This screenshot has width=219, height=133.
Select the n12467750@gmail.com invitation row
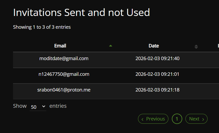pyautogui.click(x=64, y=74)
